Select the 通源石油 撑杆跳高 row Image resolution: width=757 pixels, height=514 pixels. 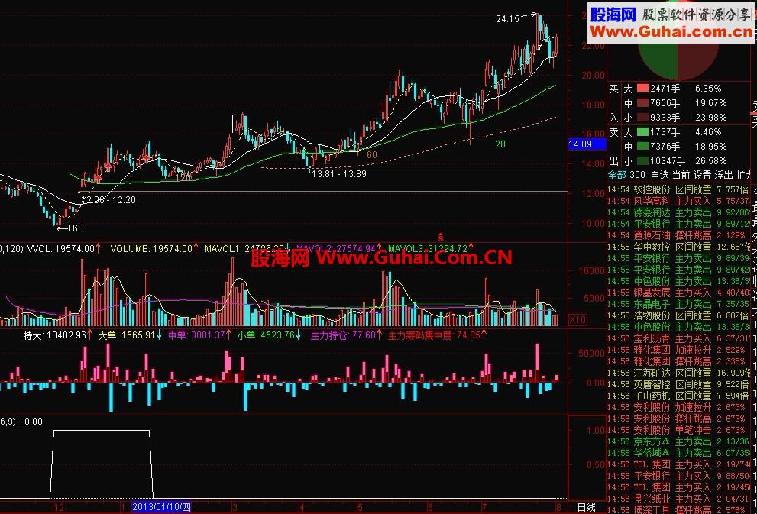[x=678, y=235]
